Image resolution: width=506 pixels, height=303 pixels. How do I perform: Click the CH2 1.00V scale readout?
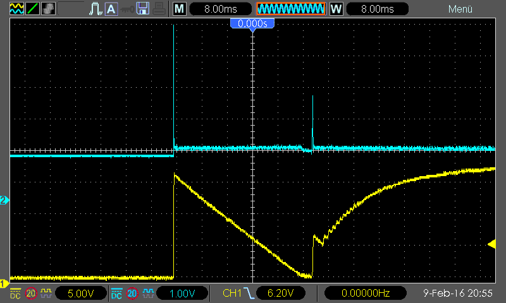[182, 294]
